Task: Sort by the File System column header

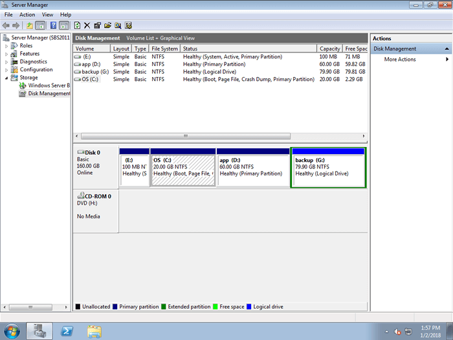Action: pyautogui.click(x=164, y=49)
